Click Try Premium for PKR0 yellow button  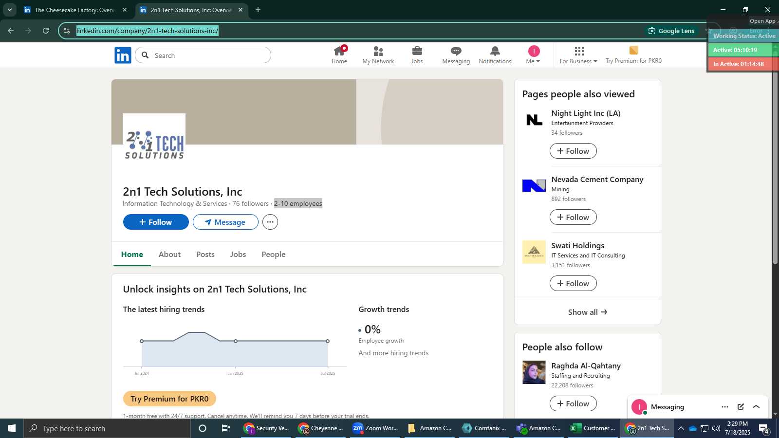(169, 399)
